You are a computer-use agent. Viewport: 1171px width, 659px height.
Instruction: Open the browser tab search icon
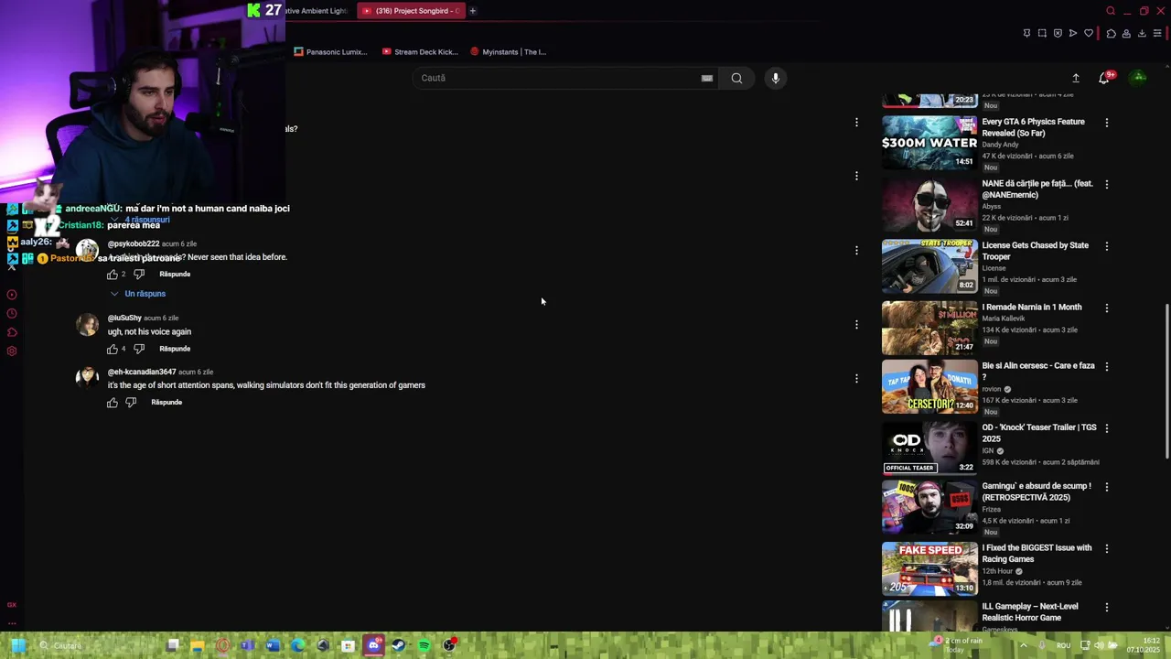pyautogui.click(x=1111, y=11)
